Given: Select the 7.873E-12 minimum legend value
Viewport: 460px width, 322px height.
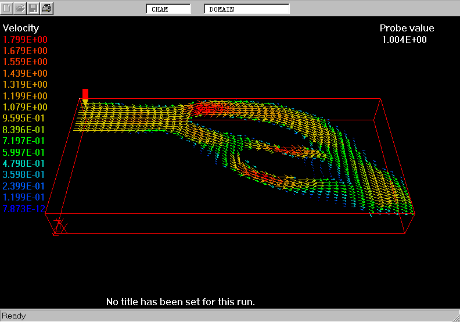Looking at the screenshot, I should point(24,209).
